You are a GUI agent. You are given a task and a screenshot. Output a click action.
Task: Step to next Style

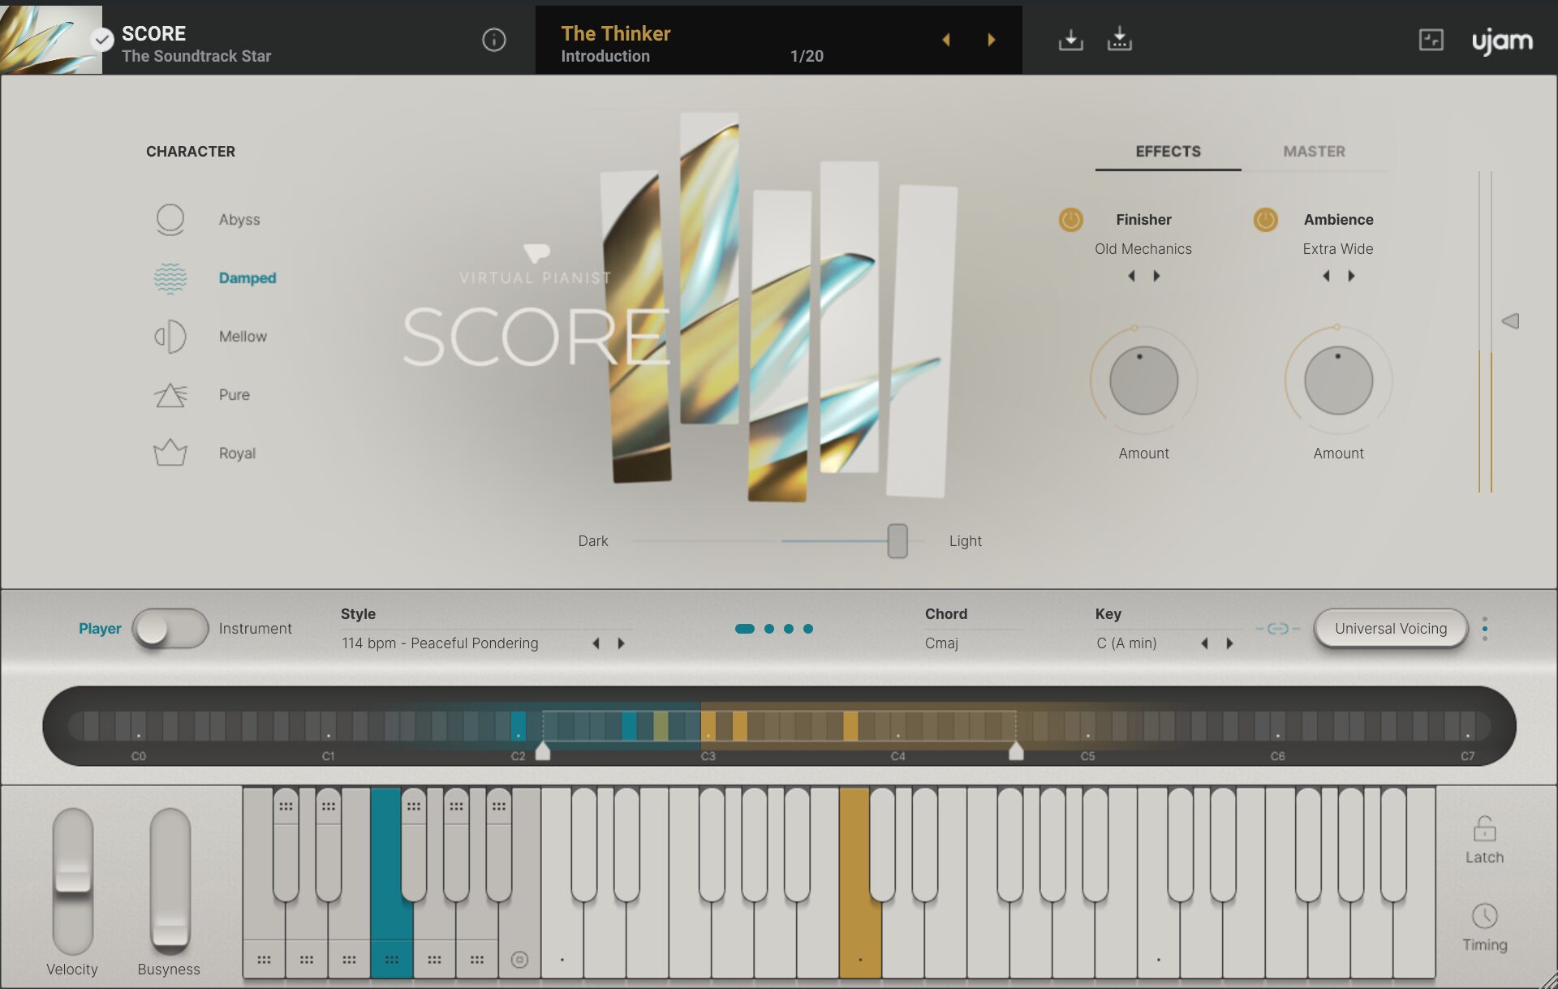click(622, 643)
